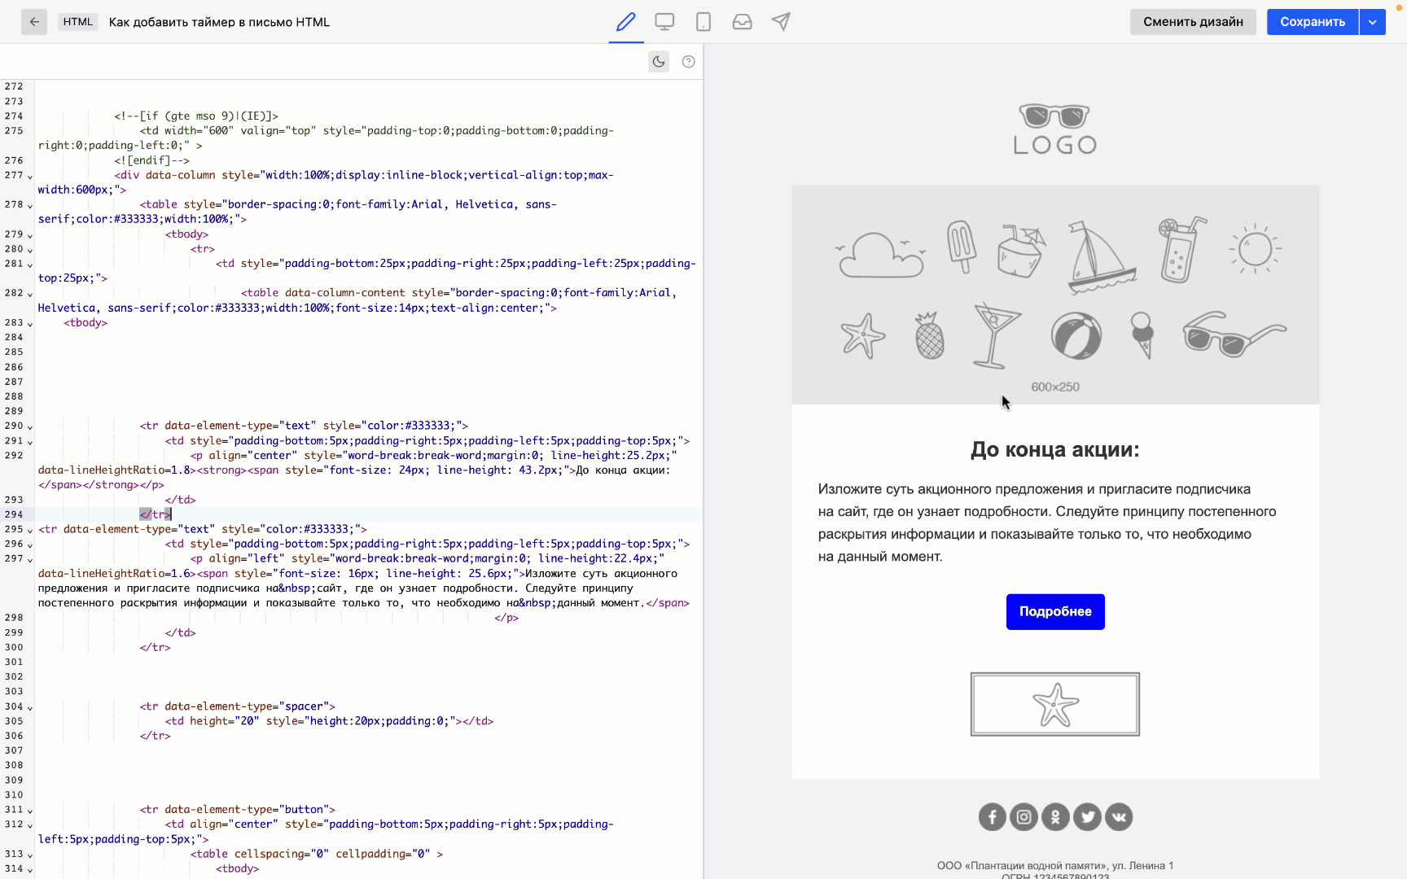Click the footer text ООО «Плантации водной памяти»
The image size is (1407, 879).
tap(1055, 865)
